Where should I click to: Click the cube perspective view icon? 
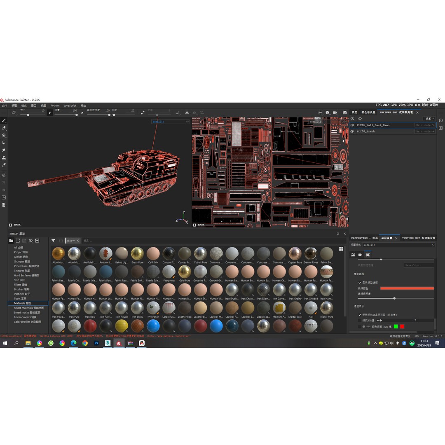point(327,112)
